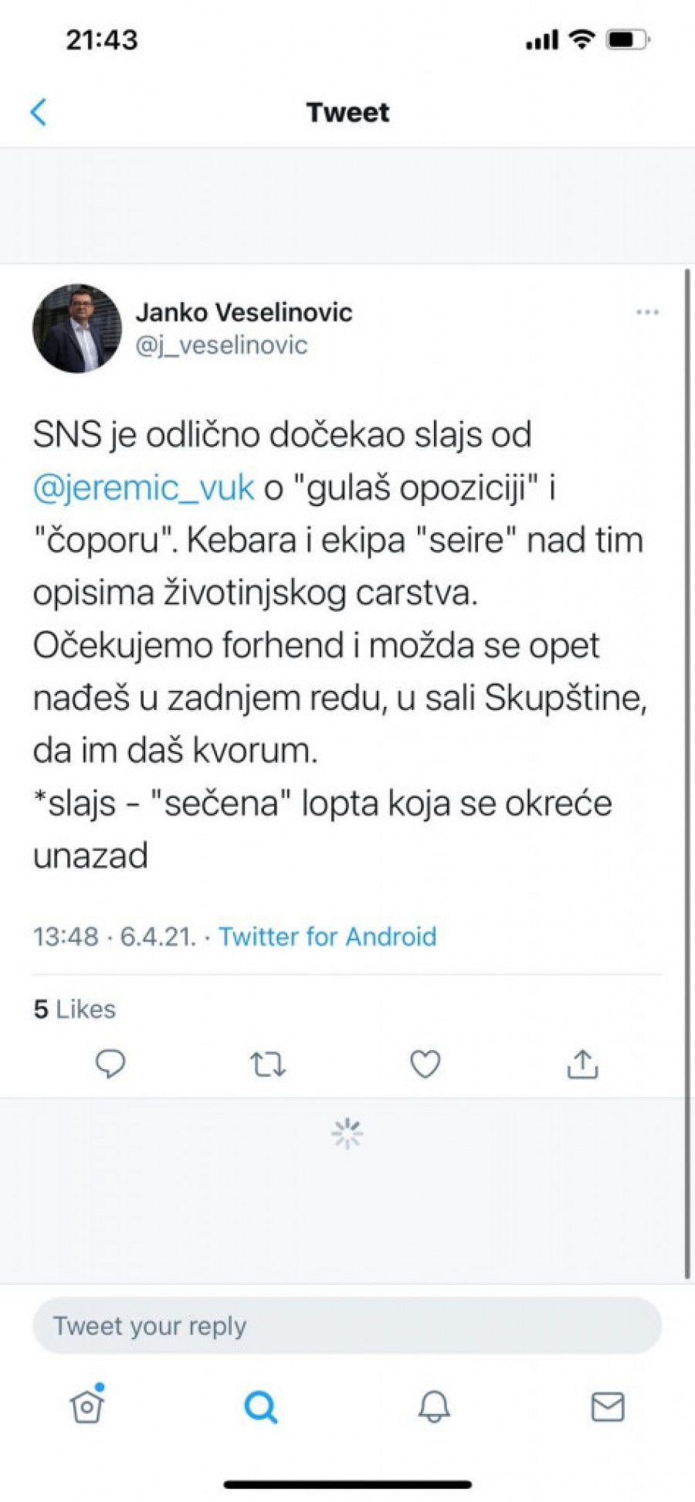This screenshot has height=1502, width=695.
Task: Open the tweet's three-dot options menu
Action: 646,312
